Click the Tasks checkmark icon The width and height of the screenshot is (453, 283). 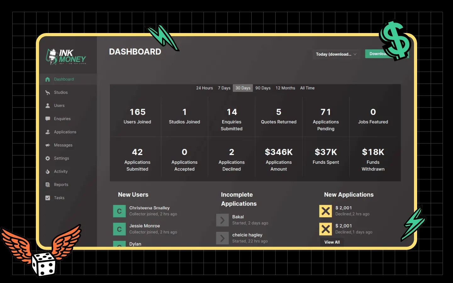point(48,198)
